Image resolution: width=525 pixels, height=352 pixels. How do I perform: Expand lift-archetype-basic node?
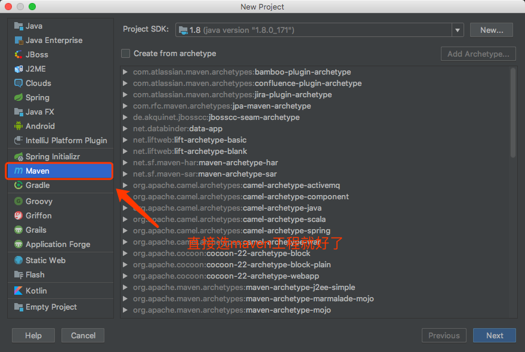point(125,140)
